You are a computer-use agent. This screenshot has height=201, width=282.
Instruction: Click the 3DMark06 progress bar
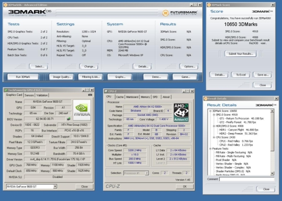point(107,13)
